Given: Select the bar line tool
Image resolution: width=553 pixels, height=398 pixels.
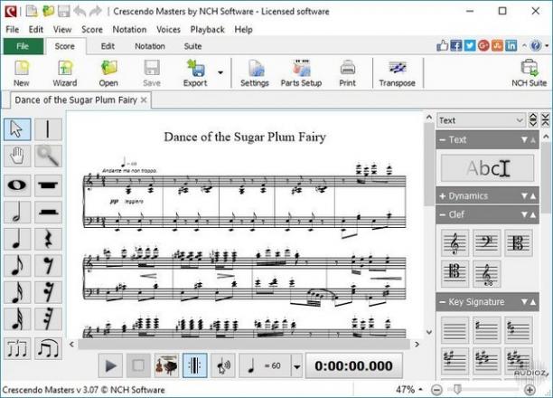Looking at the screenshot, I should pyautogui.click(x=48, y=129).
